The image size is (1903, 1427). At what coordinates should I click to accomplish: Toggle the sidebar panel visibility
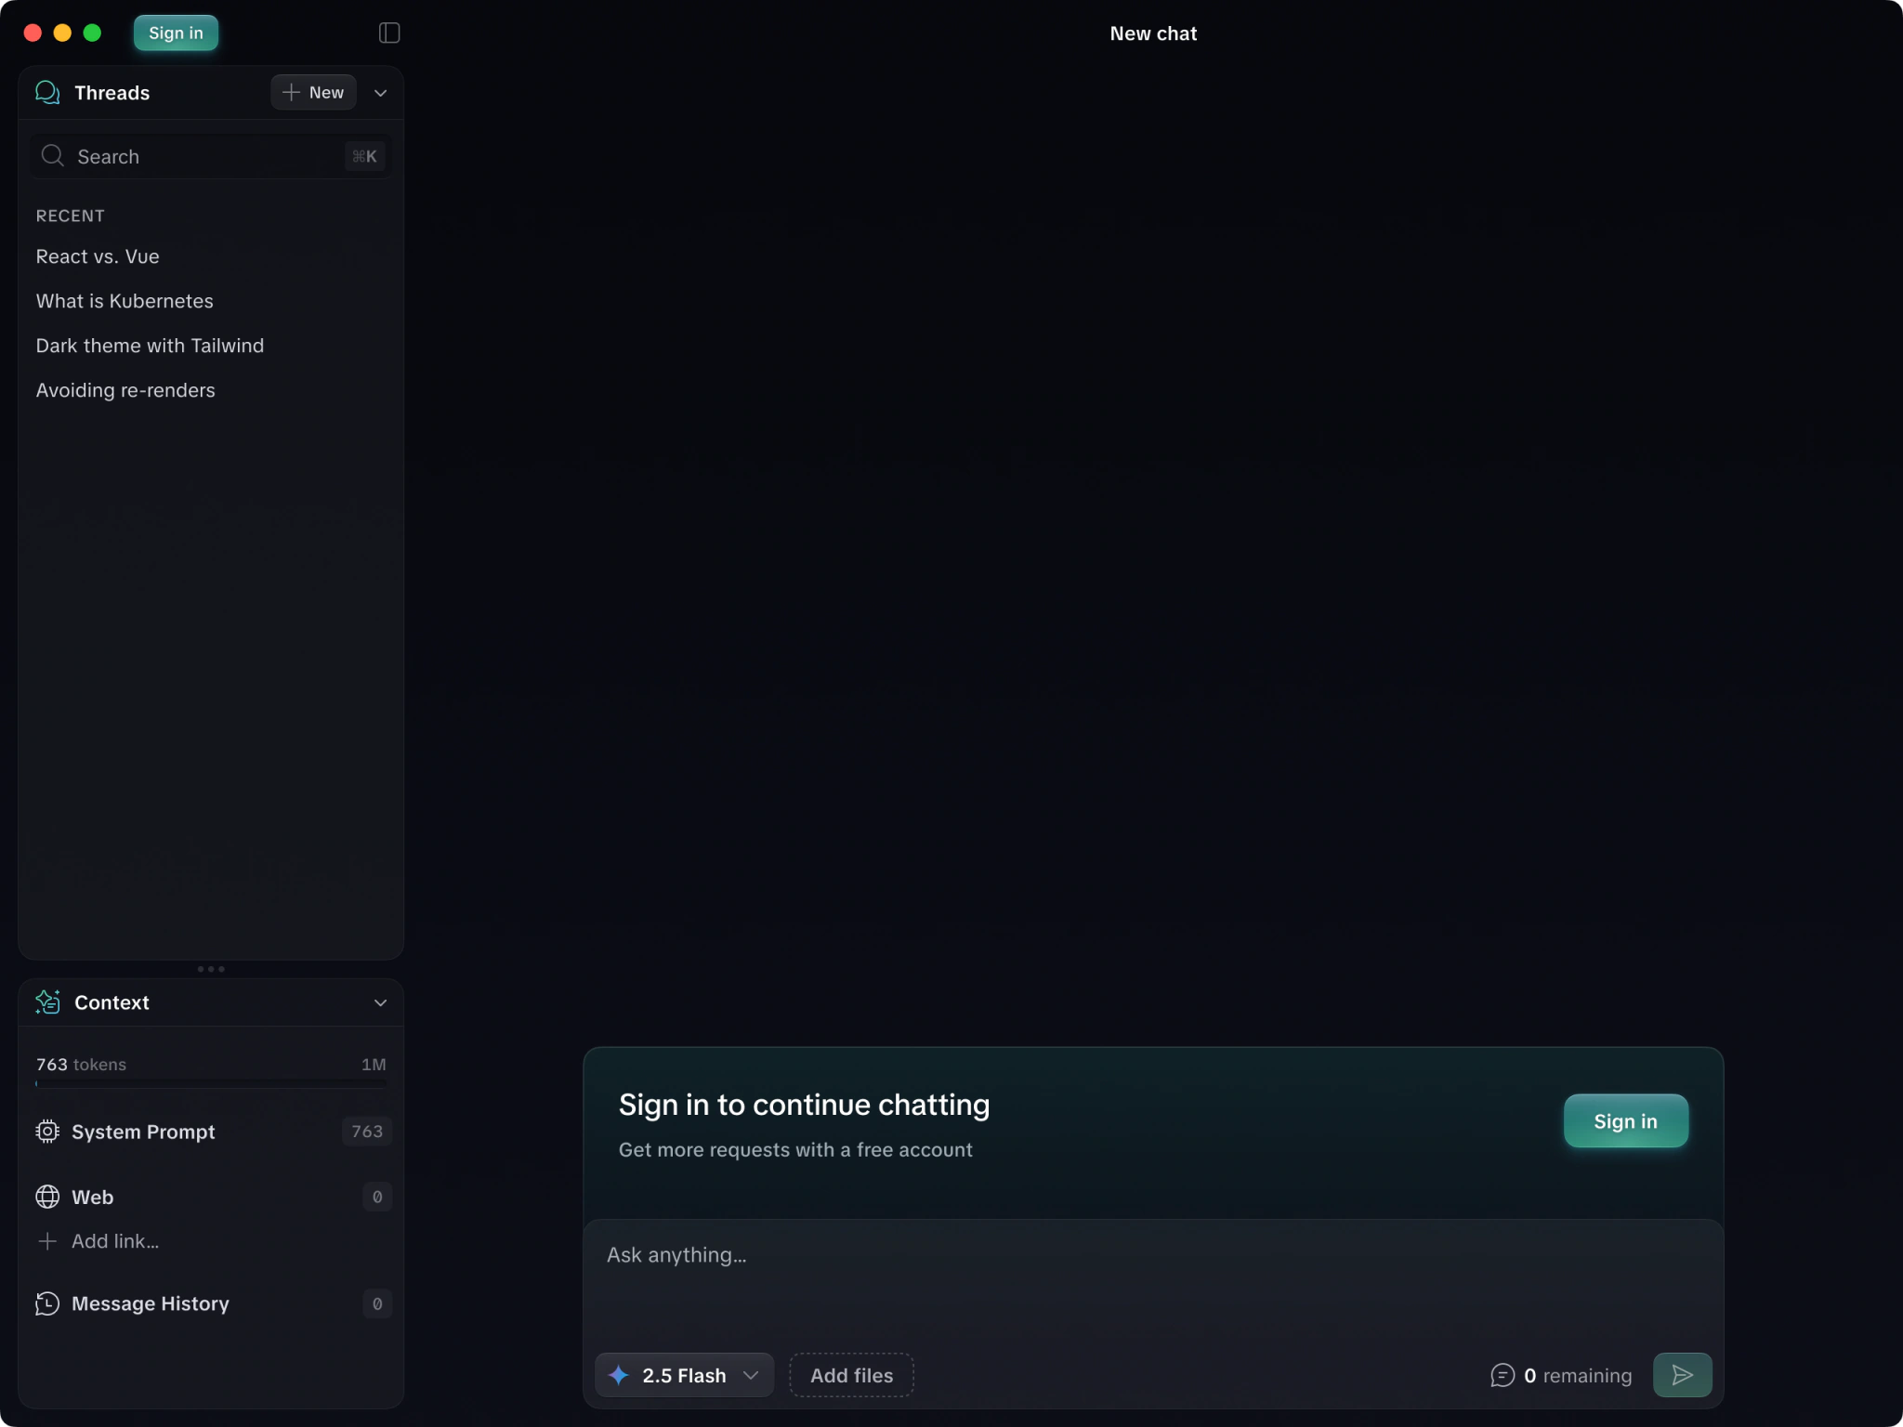pos(388,33)
